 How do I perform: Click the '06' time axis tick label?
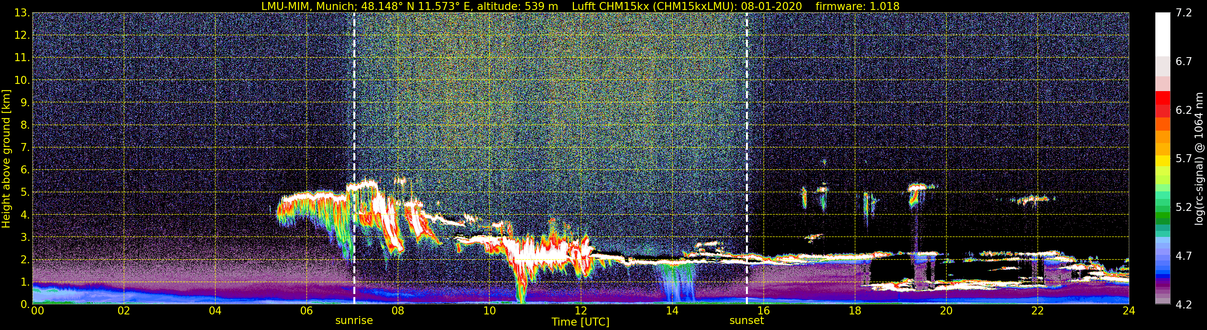(x=306, y=311)
